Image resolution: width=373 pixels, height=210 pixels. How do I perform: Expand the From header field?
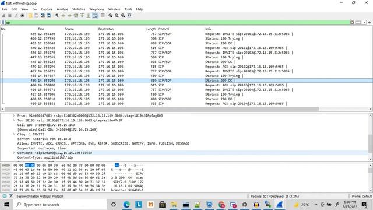pyautogui.click(x=14, y=116)
